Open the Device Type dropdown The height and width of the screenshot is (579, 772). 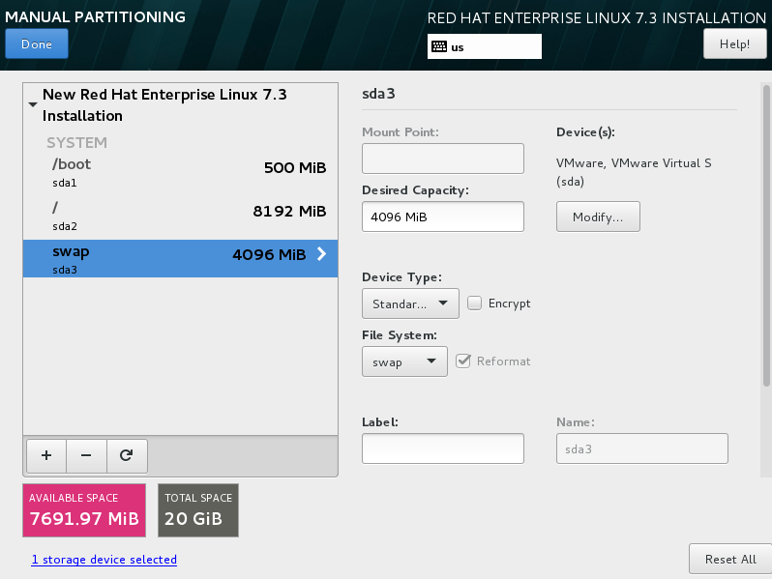coord(410,304)
